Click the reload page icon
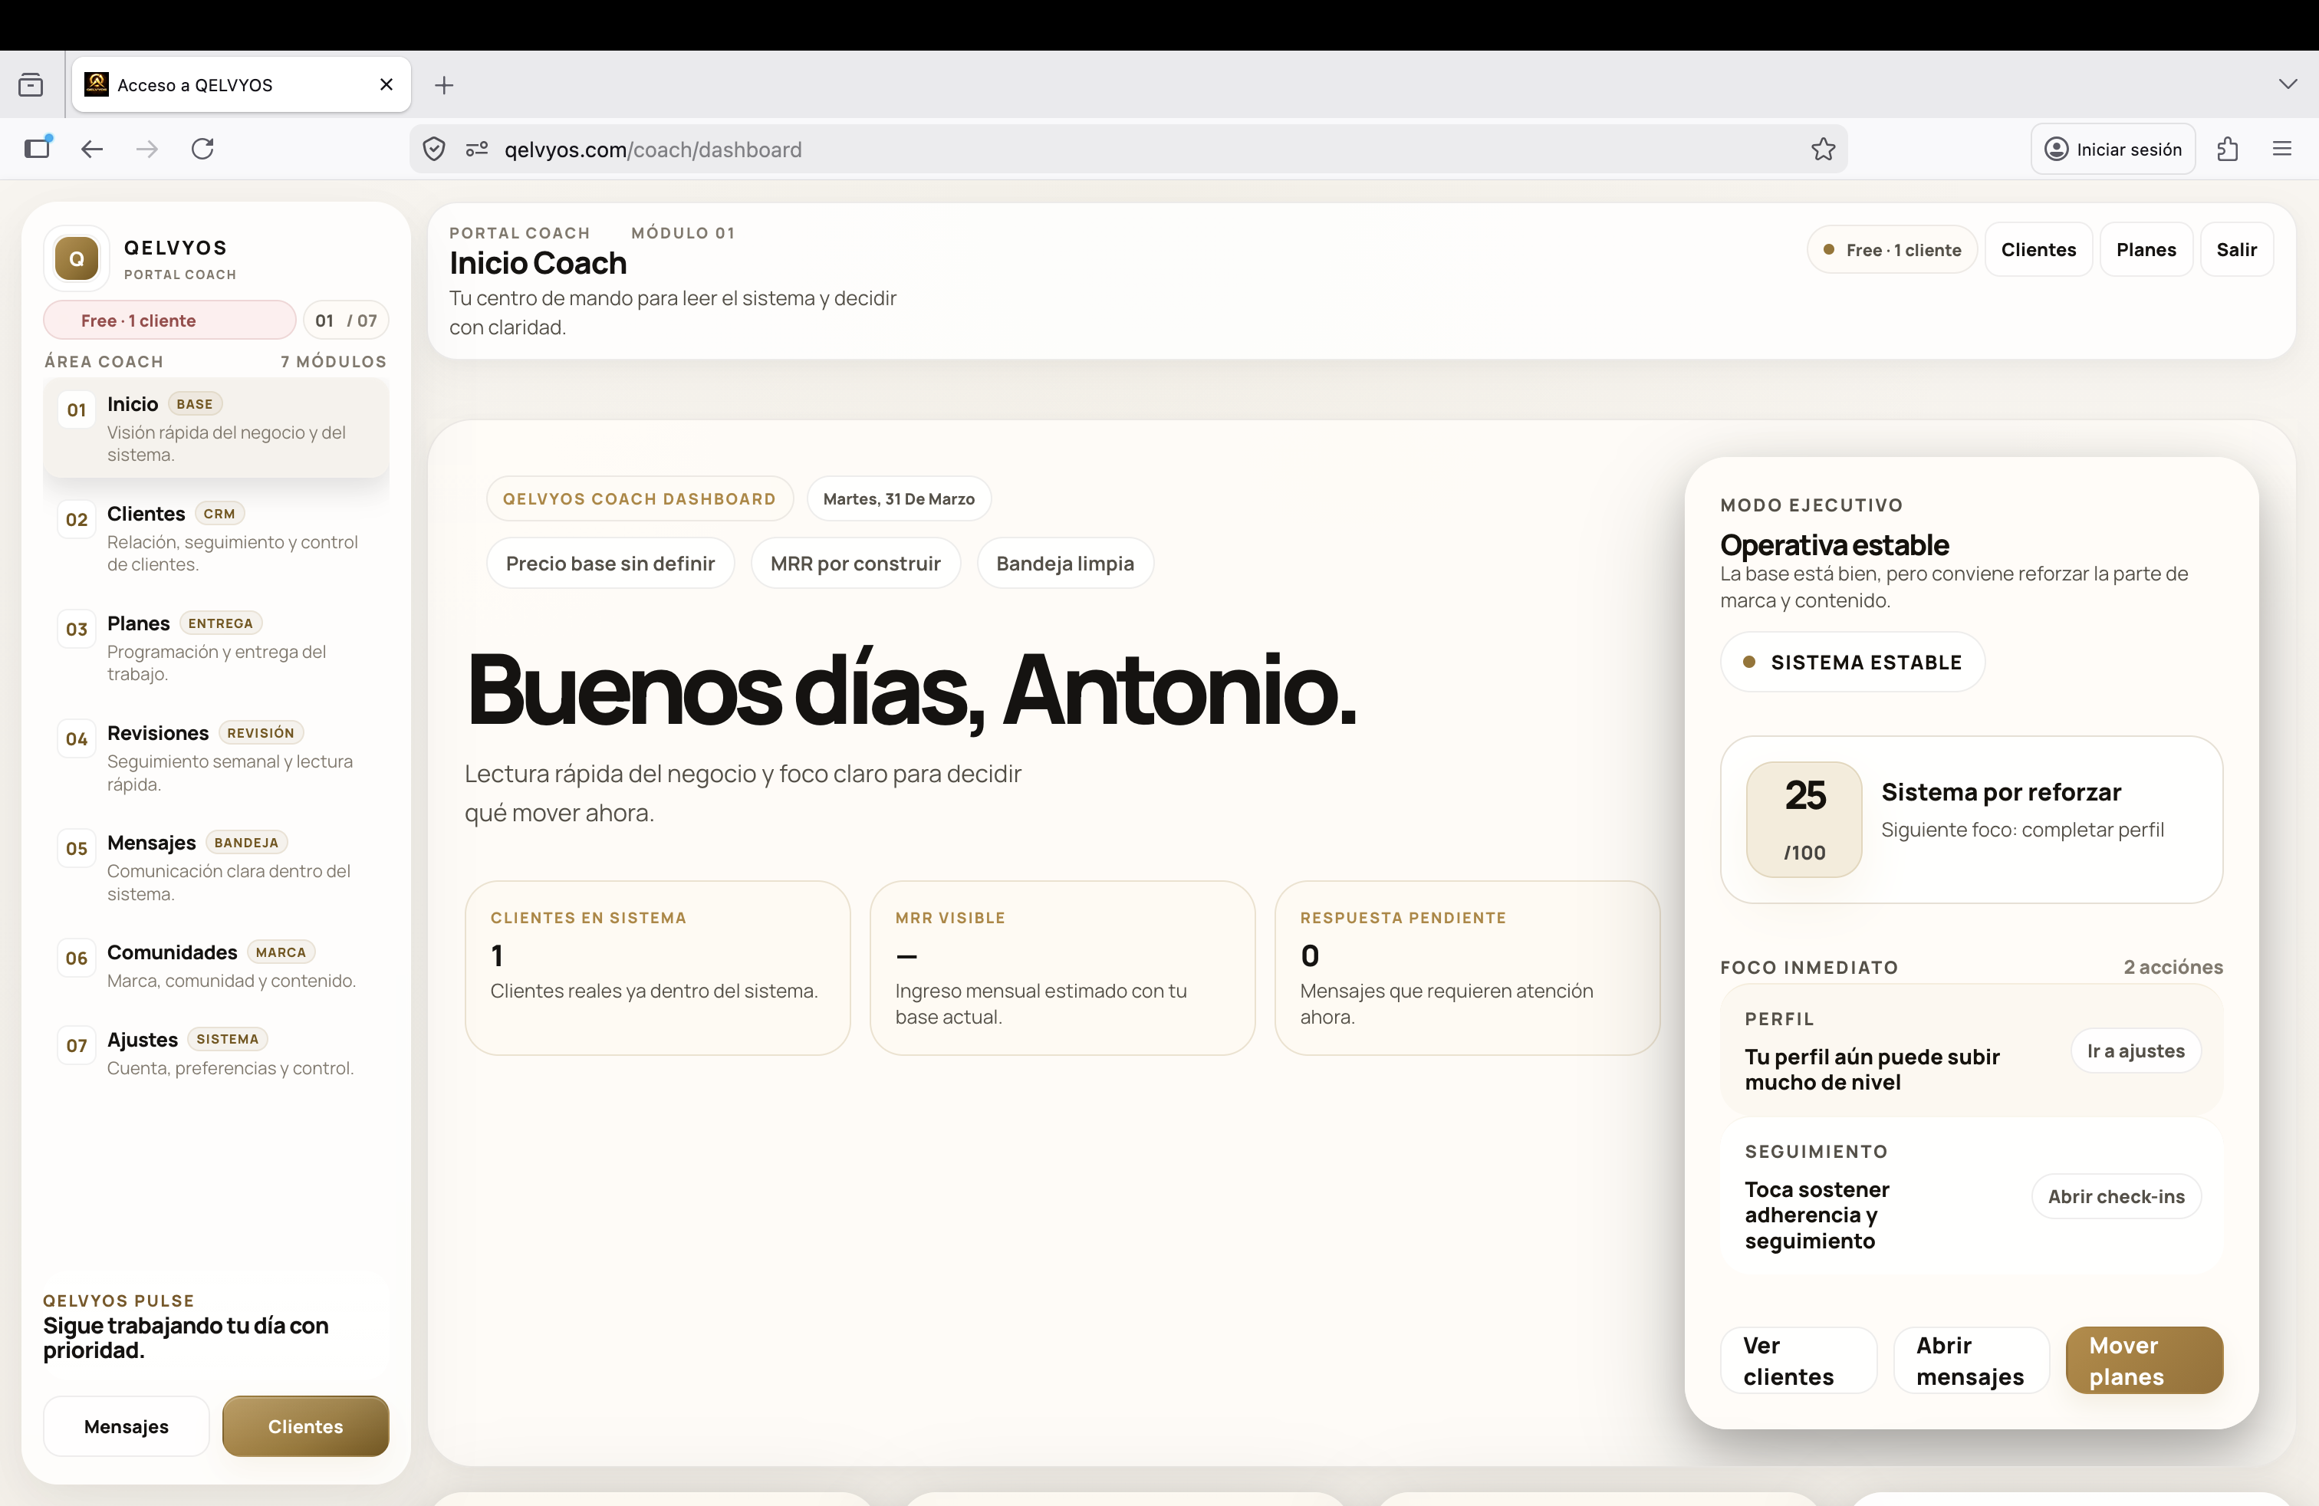2319x1506 pixels. tap(202, 149)
